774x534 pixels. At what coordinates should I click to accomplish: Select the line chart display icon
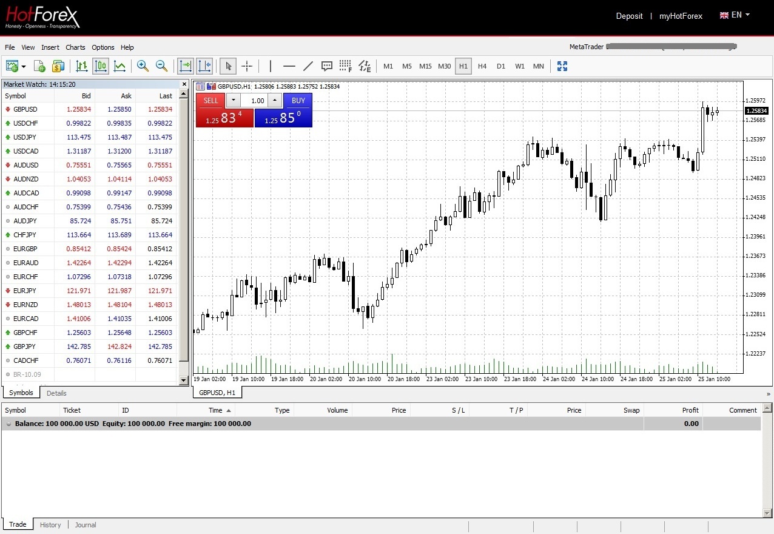pos(119,66)
